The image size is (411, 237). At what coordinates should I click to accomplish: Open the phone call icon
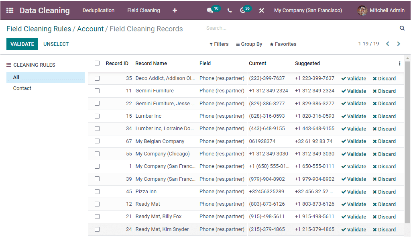coord(229,10)
